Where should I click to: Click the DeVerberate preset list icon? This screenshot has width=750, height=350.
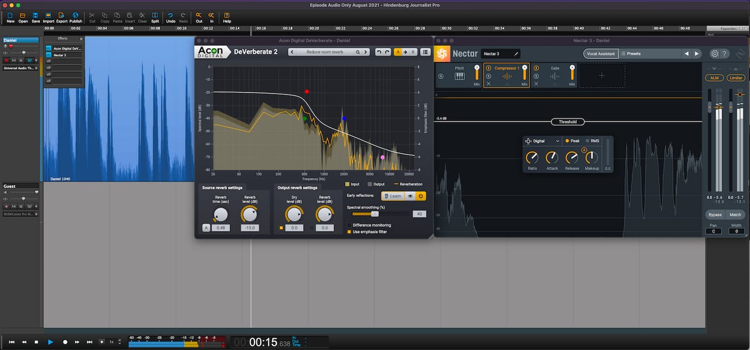click(426, 52)
